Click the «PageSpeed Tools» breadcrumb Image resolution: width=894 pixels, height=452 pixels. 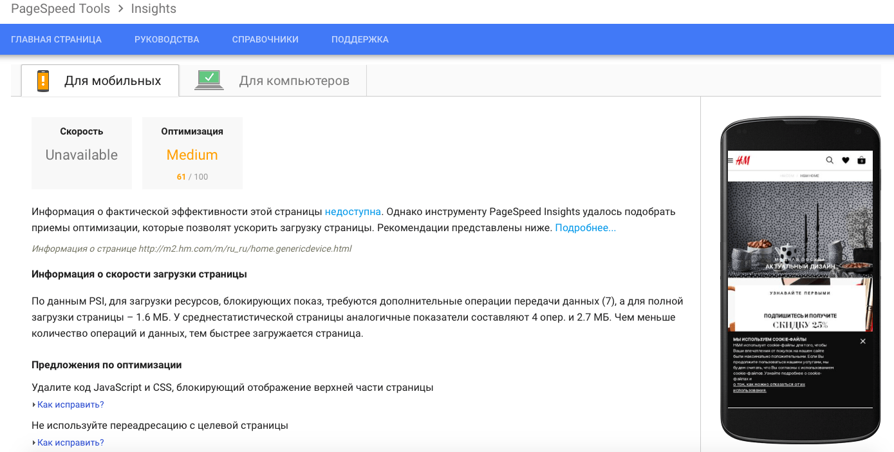pos(61,9)
